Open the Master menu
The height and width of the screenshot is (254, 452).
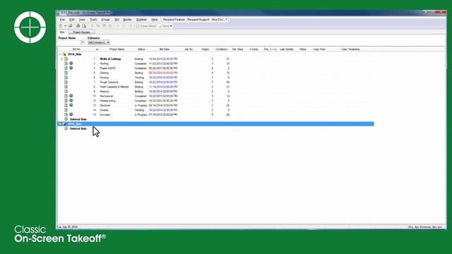[127, 20]
